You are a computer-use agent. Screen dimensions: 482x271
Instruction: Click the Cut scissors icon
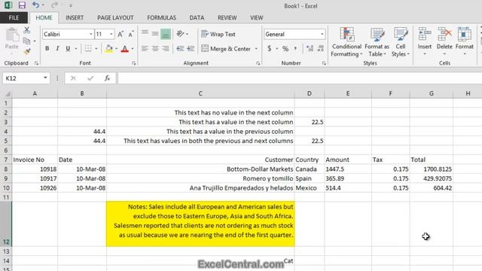coord(27,30)
